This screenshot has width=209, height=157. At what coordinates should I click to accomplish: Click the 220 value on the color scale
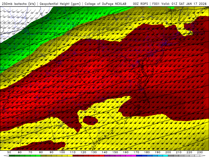(x=189, y=152)
